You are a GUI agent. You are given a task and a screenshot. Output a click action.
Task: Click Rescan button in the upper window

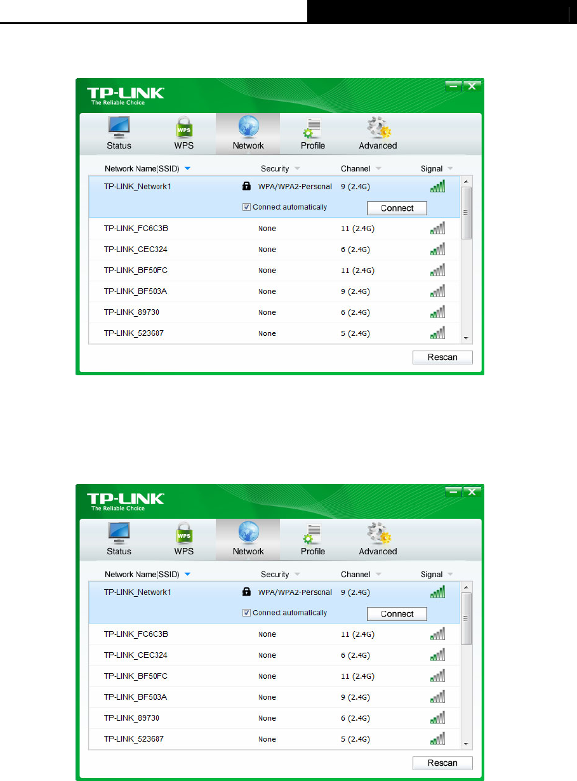point(442,357)
